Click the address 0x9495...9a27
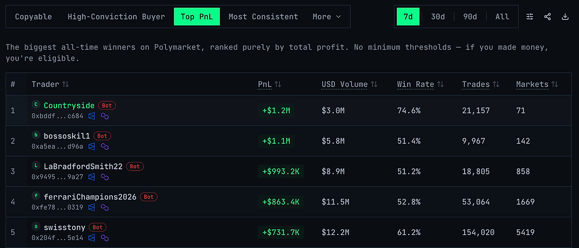The image size is (579, 248). click(57, 177)
